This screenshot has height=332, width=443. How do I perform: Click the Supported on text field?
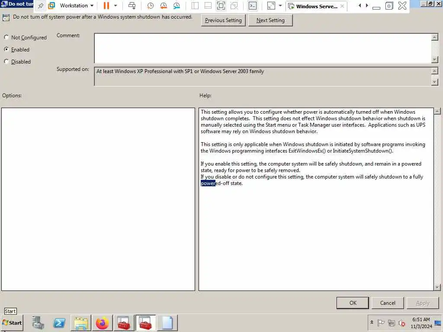coord(263,77)
